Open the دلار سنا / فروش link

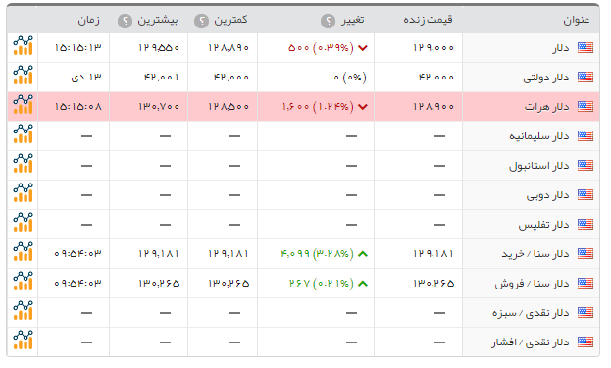pos(532,284)
